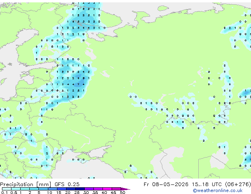251x194 pixels.
Task: Click the 35–40 mm violet legend swatch
Action: point(98,189)
